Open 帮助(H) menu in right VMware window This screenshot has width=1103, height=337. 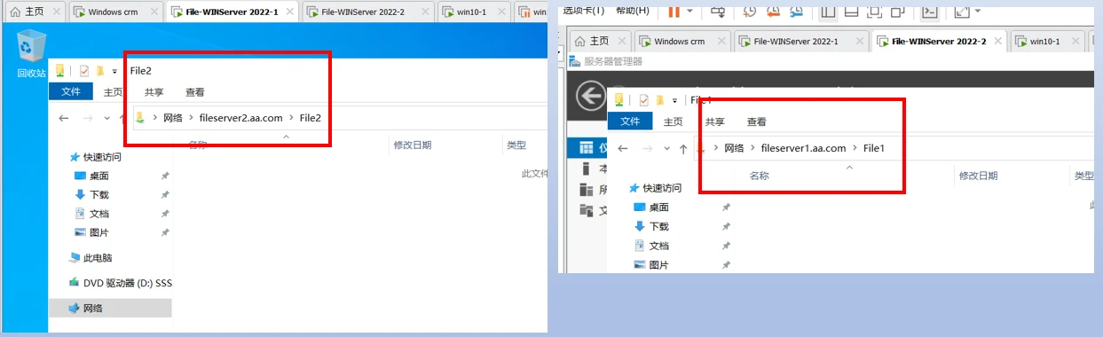coord(632,11)
